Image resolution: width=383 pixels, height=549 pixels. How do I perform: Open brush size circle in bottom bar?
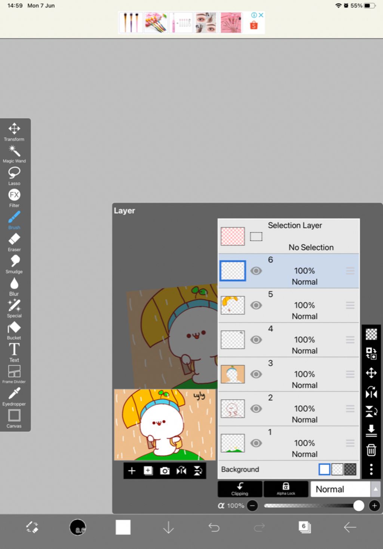[x=78, y=527]
